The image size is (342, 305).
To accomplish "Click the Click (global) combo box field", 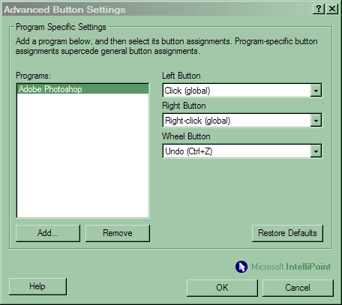I will click(242, 91).
